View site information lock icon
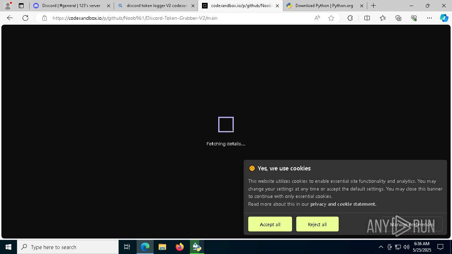This screenshot has height=254, width=452. (44, 18)
